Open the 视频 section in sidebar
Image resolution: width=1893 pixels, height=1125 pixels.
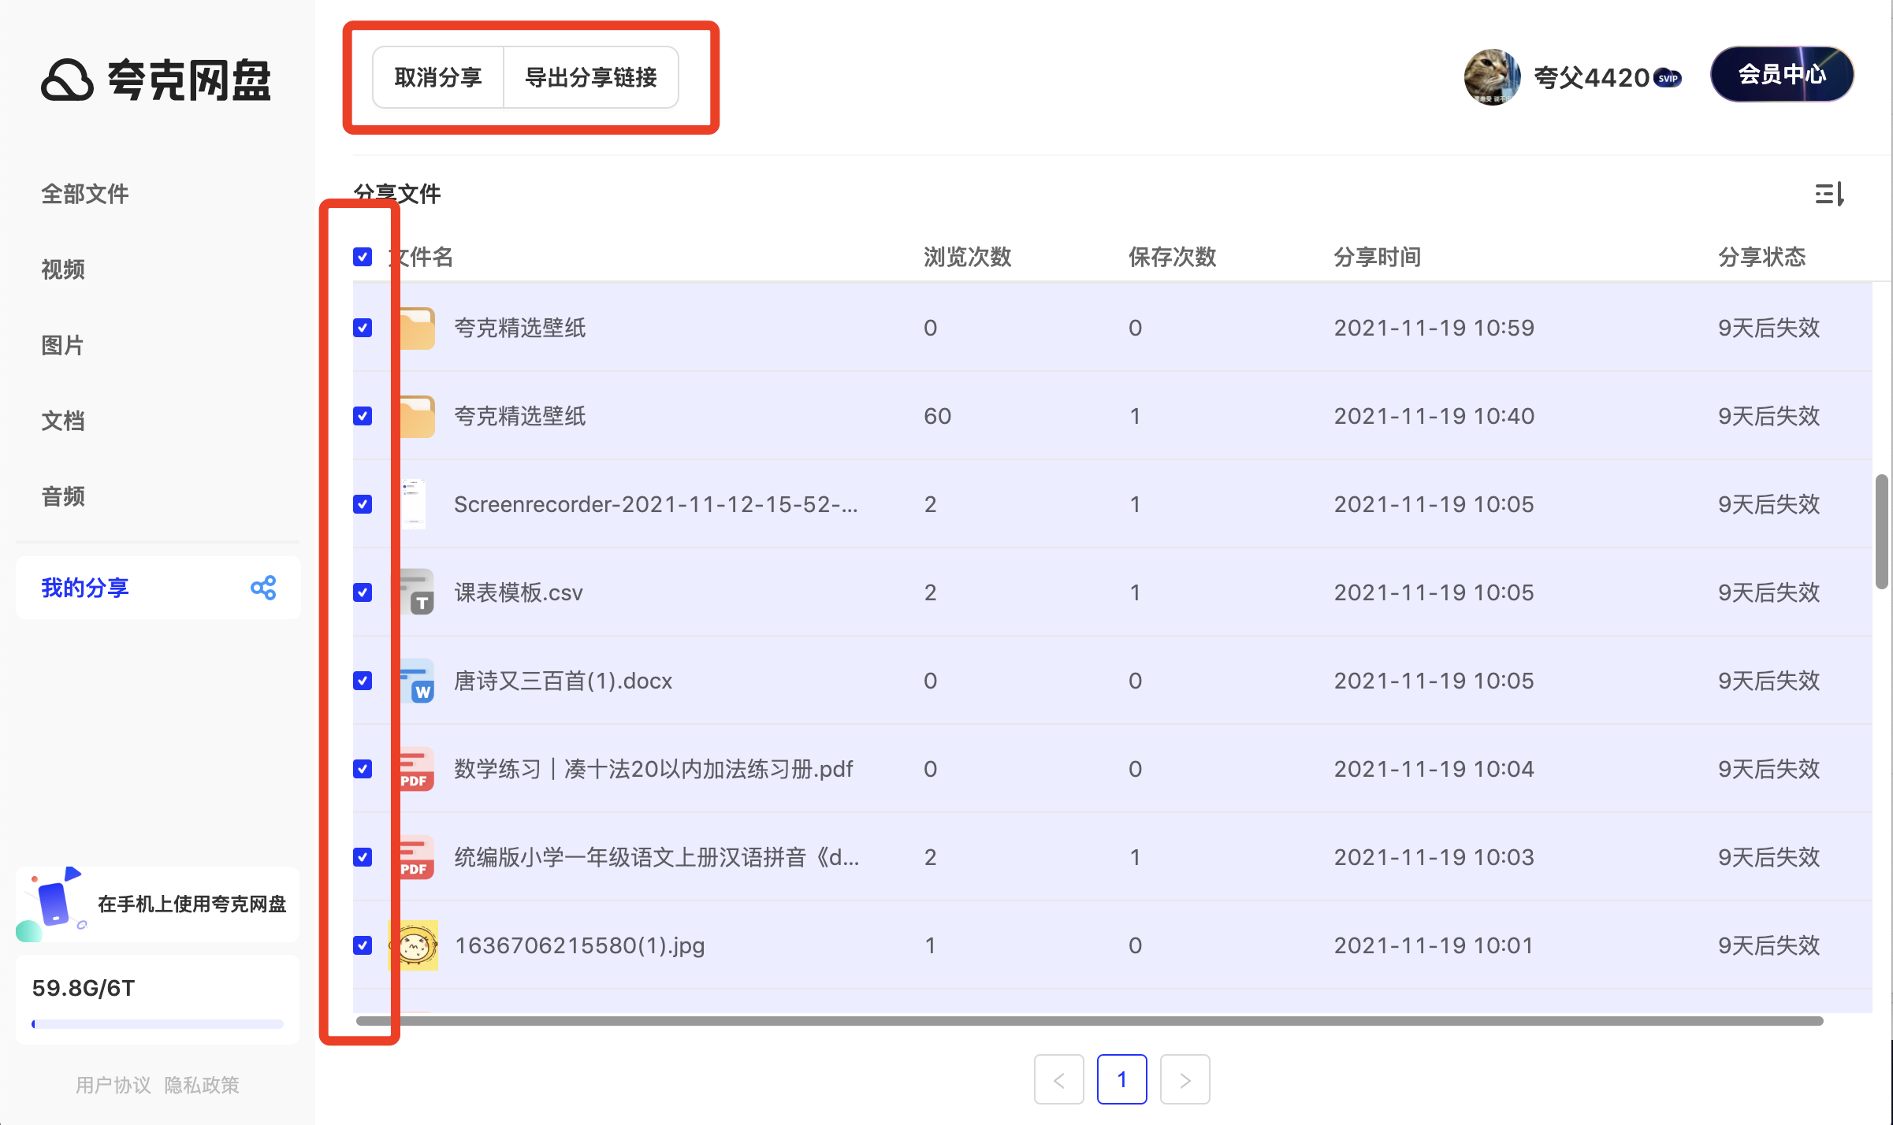pos(63,269)
